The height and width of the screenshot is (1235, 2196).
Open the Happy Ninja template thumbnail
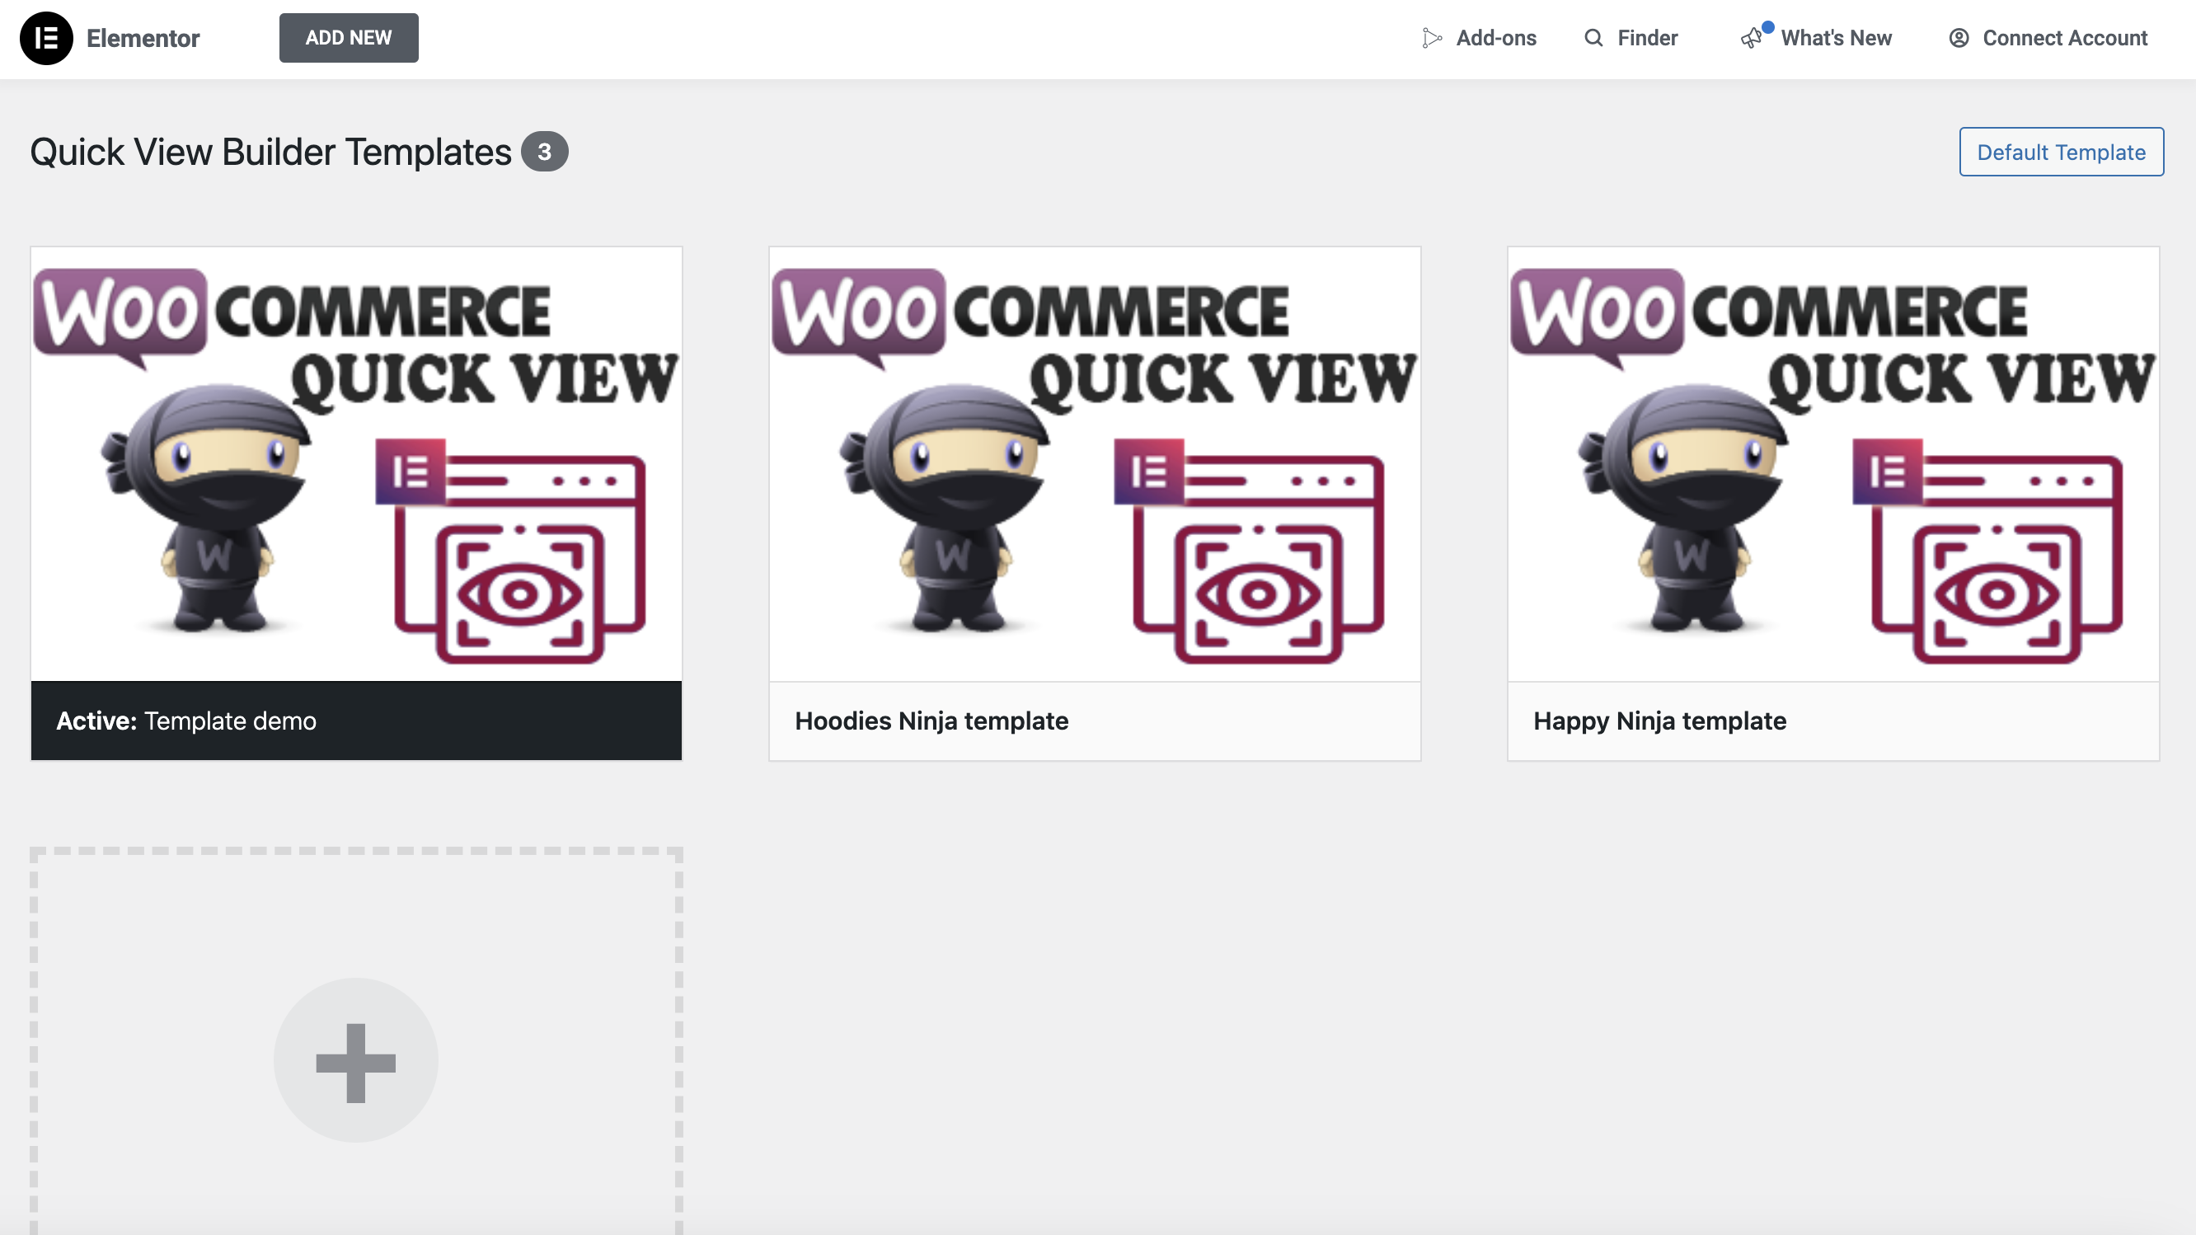[x=1832, y=464]
